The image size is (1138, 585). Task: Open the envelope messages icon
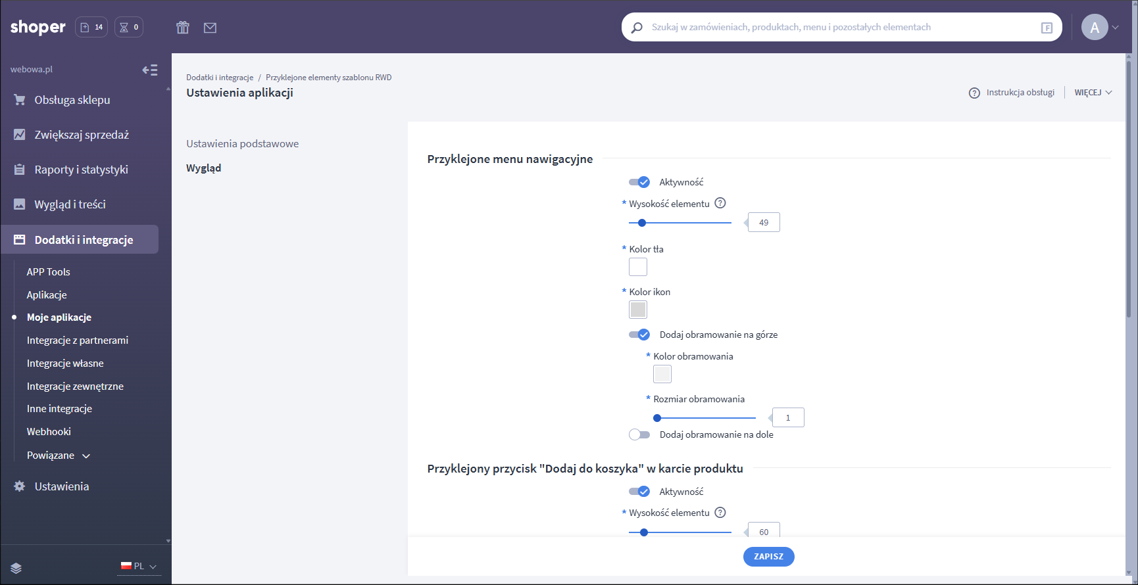click(x=210, y=28)
